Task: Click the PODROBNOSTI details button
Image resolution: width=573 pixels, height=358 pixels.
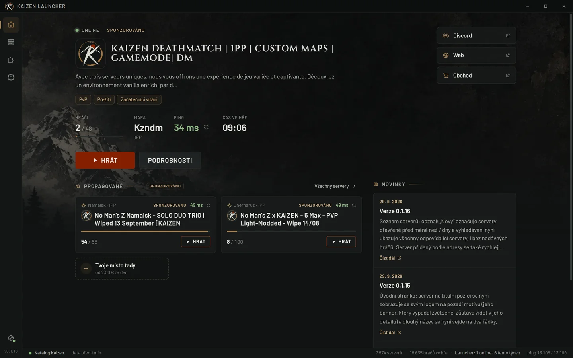Action: click(x=170, y=160)
